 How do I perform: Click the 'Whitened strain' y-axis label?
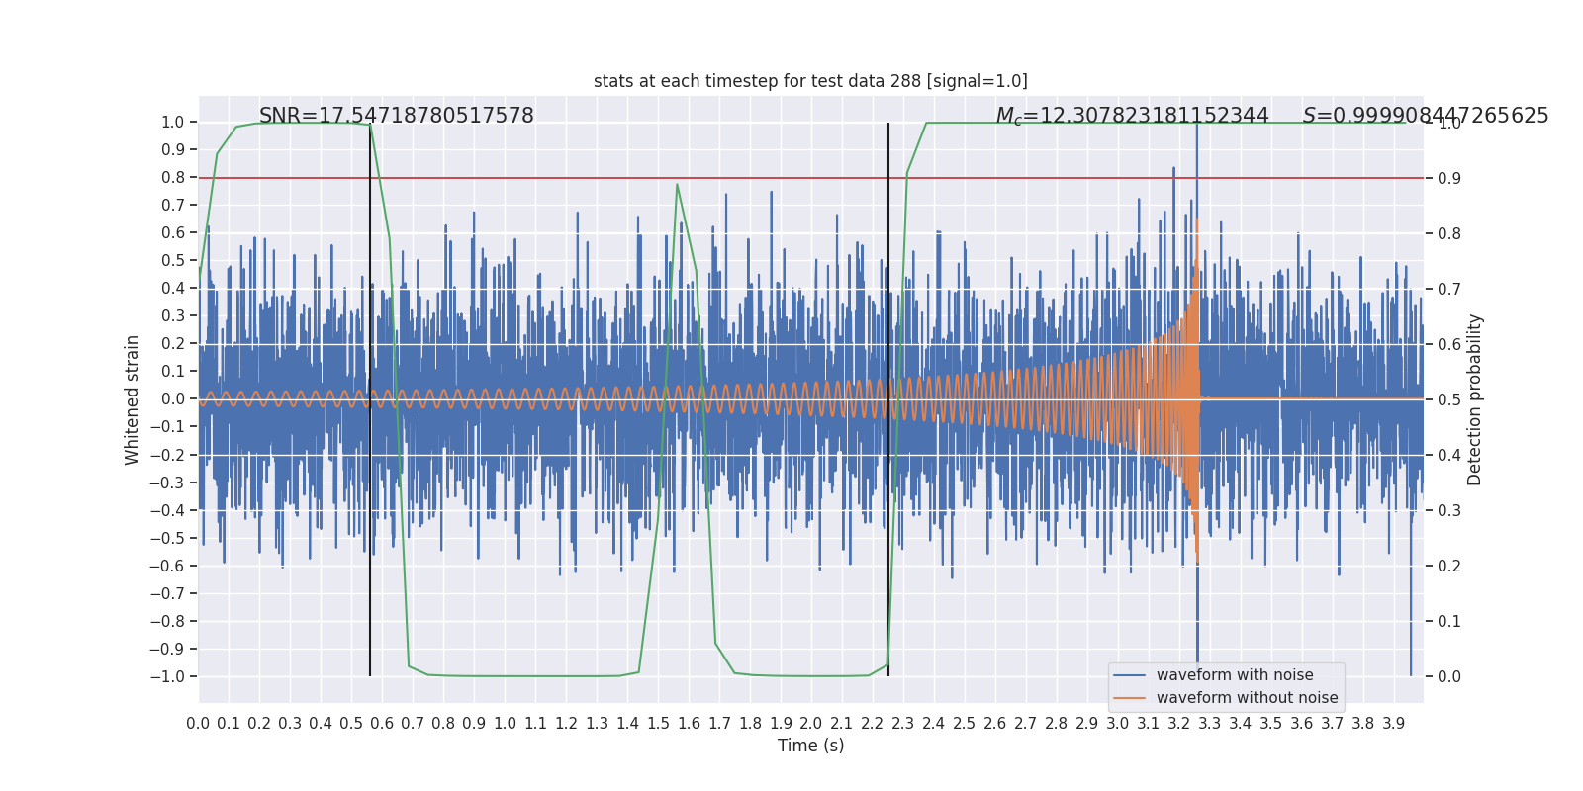point(133,399)
